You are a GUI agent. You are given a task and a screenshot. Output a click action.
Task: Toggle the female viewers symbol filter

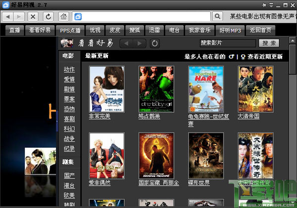[x=243, y=57]
